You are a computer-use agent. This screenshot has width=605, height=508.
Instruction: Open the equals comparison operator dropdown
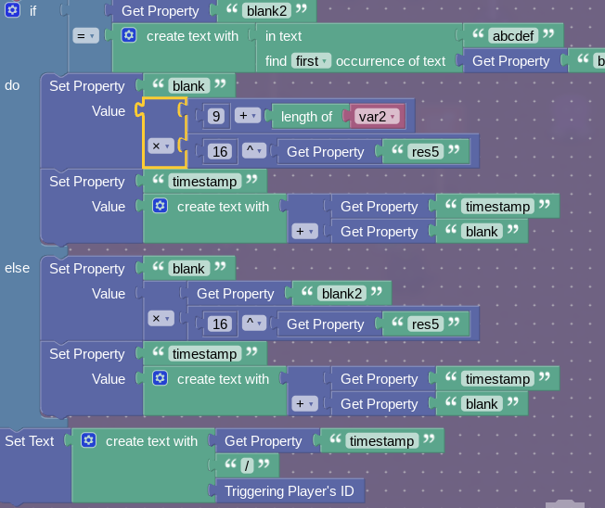85,36
